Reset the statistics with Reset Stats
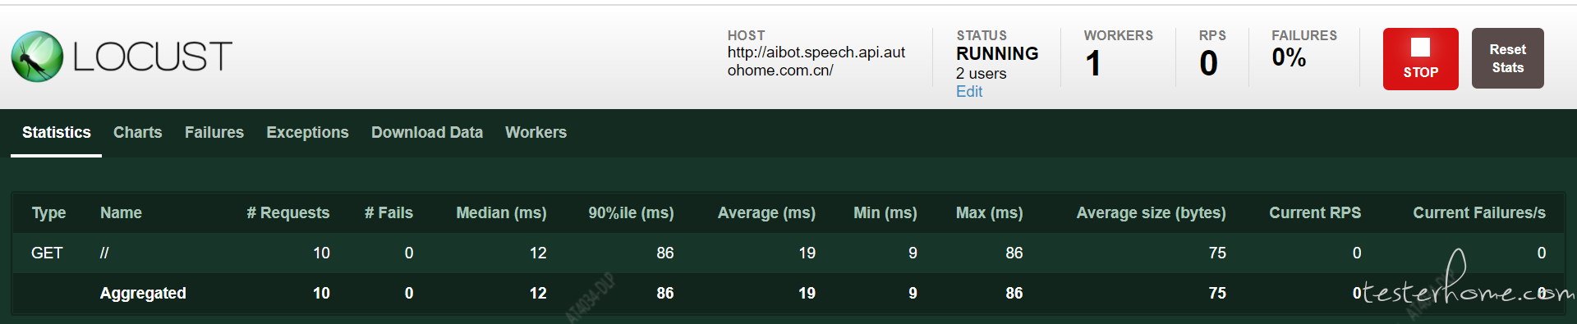1577x324 pixels. tap(1507, 58)
